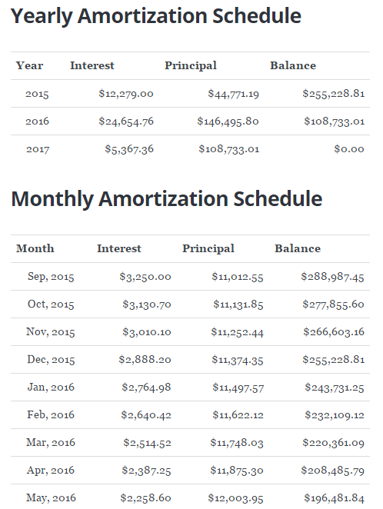383x509 pixels.
Task: Click the Dec, 2015 balance $255,228.81 in monthly table
Action: (333, 360)
